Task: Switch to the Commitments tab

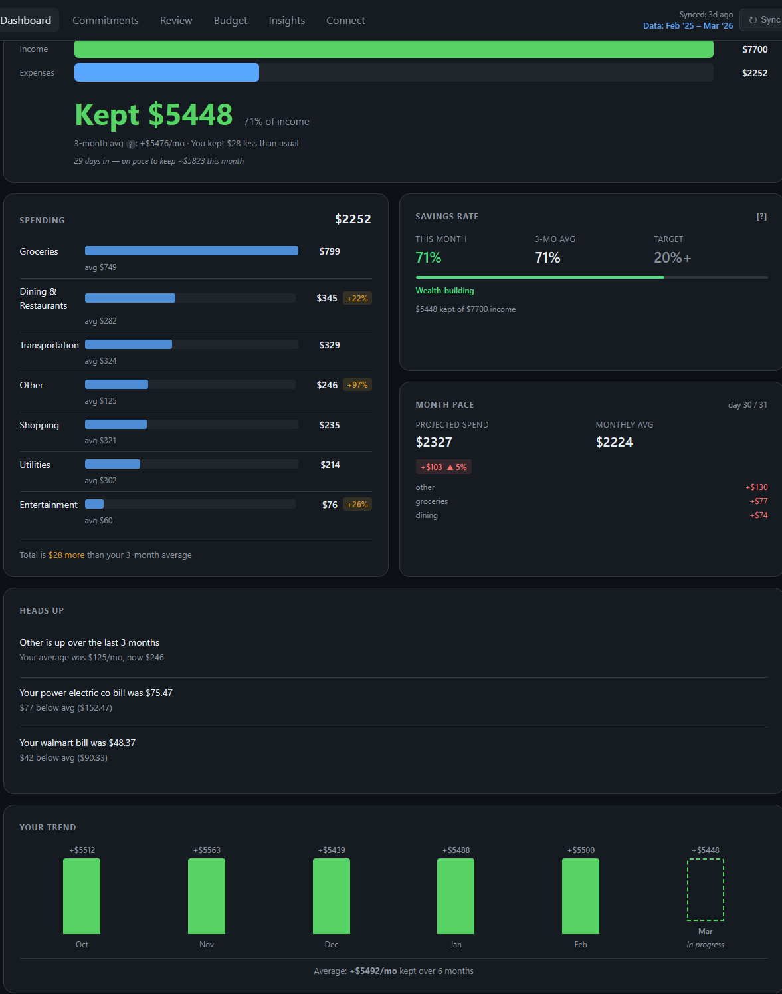Action: pos(105,20)
